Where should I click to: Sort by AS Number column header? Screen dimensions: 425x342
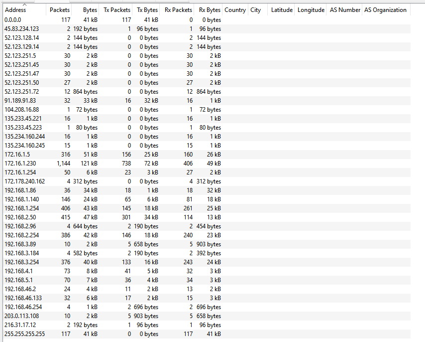345,10
